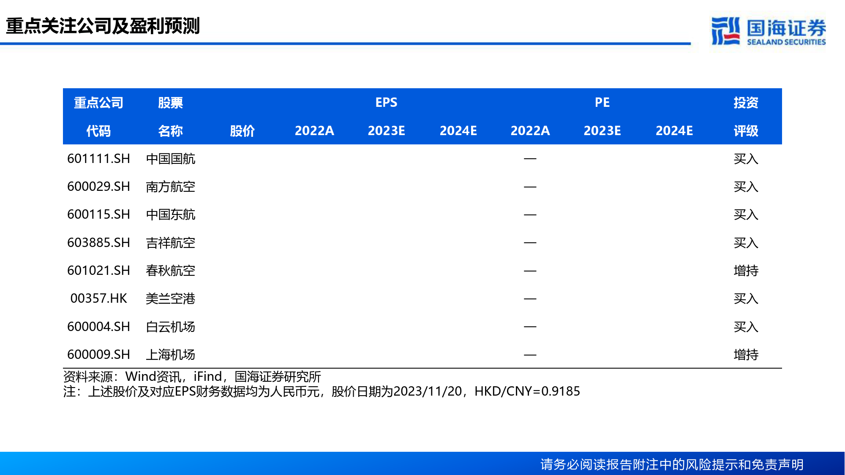Click the slide title 重点关注公司及盈利预测
This screenshot has width=845, height=475.
pyautogui.click(x=103, y=26)
